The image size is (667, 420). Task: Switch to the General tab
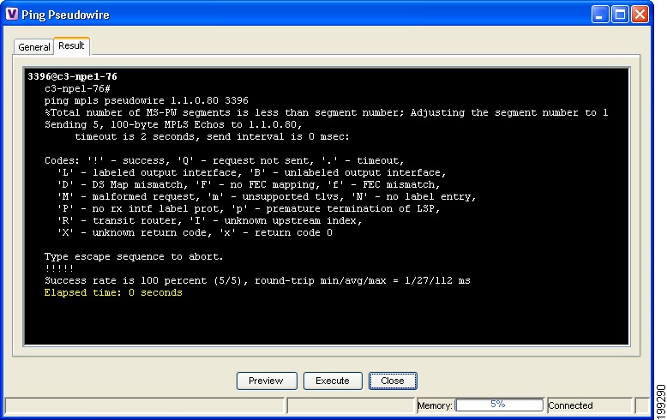pos(33,47)
